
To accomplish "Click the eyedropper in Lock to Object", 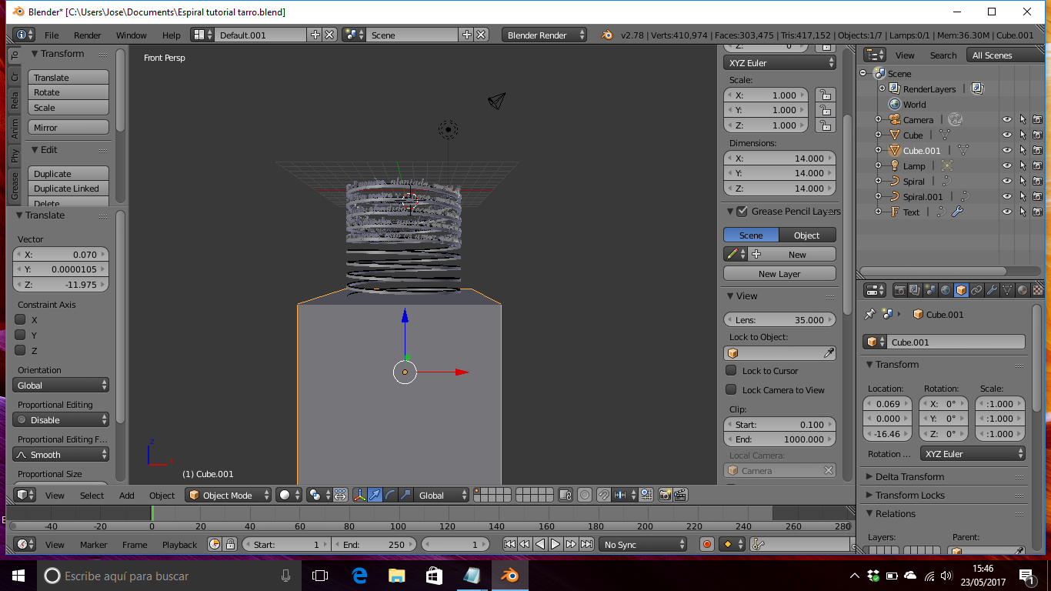I will click(x=829, y=353).
